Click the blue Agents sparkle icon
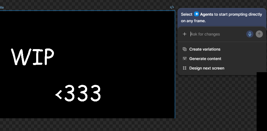 click(x=196, y=14)
